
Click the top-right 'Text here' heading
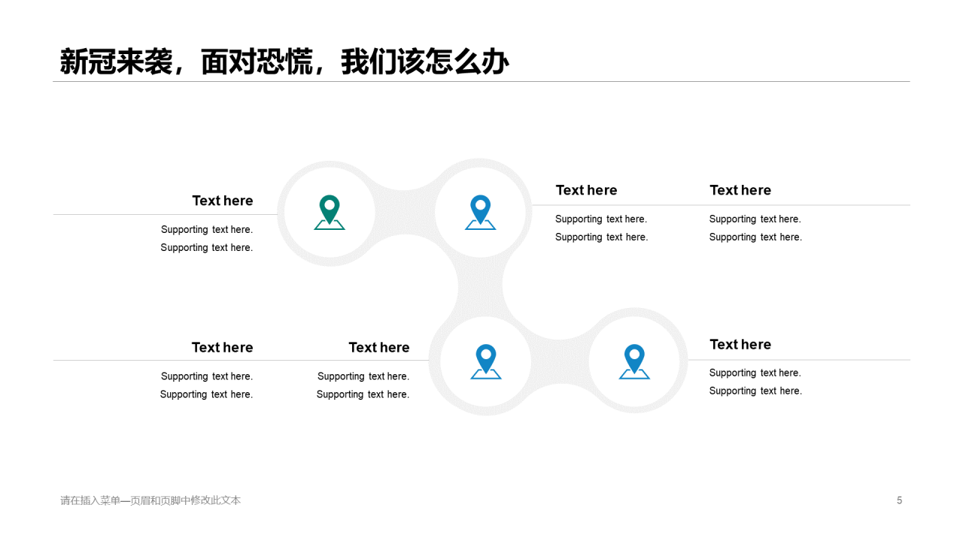coord(740,190)
